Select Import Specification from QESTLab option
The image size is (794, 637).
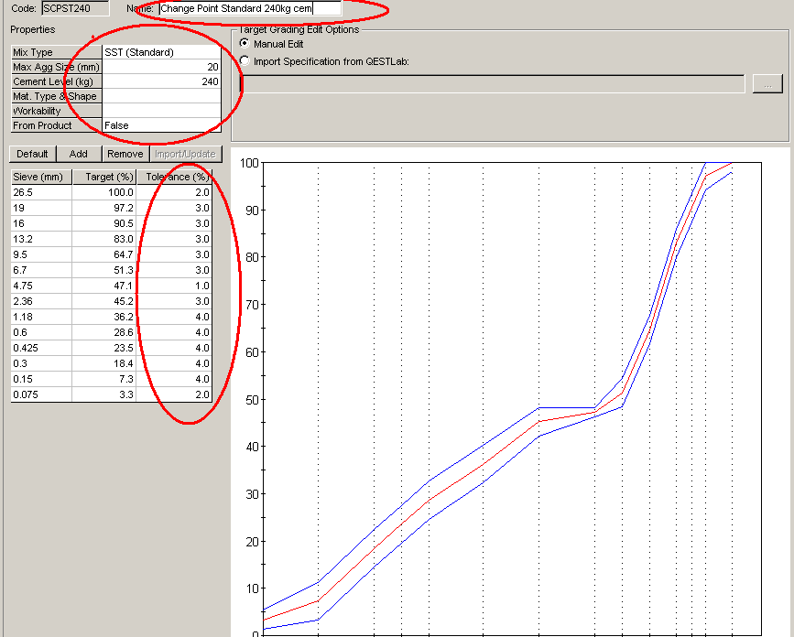(244, 61)
